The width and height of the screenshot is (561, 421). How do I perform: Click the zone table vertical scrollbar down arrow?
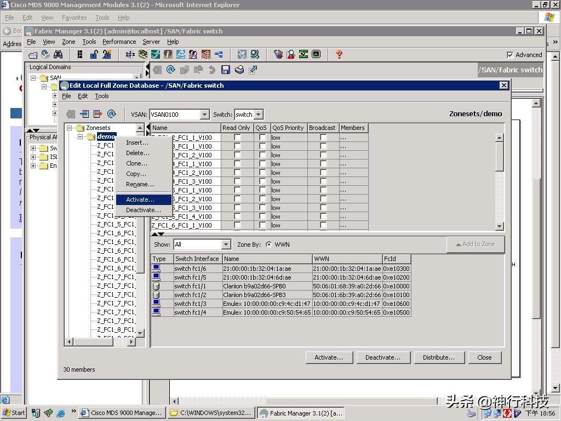499,226
